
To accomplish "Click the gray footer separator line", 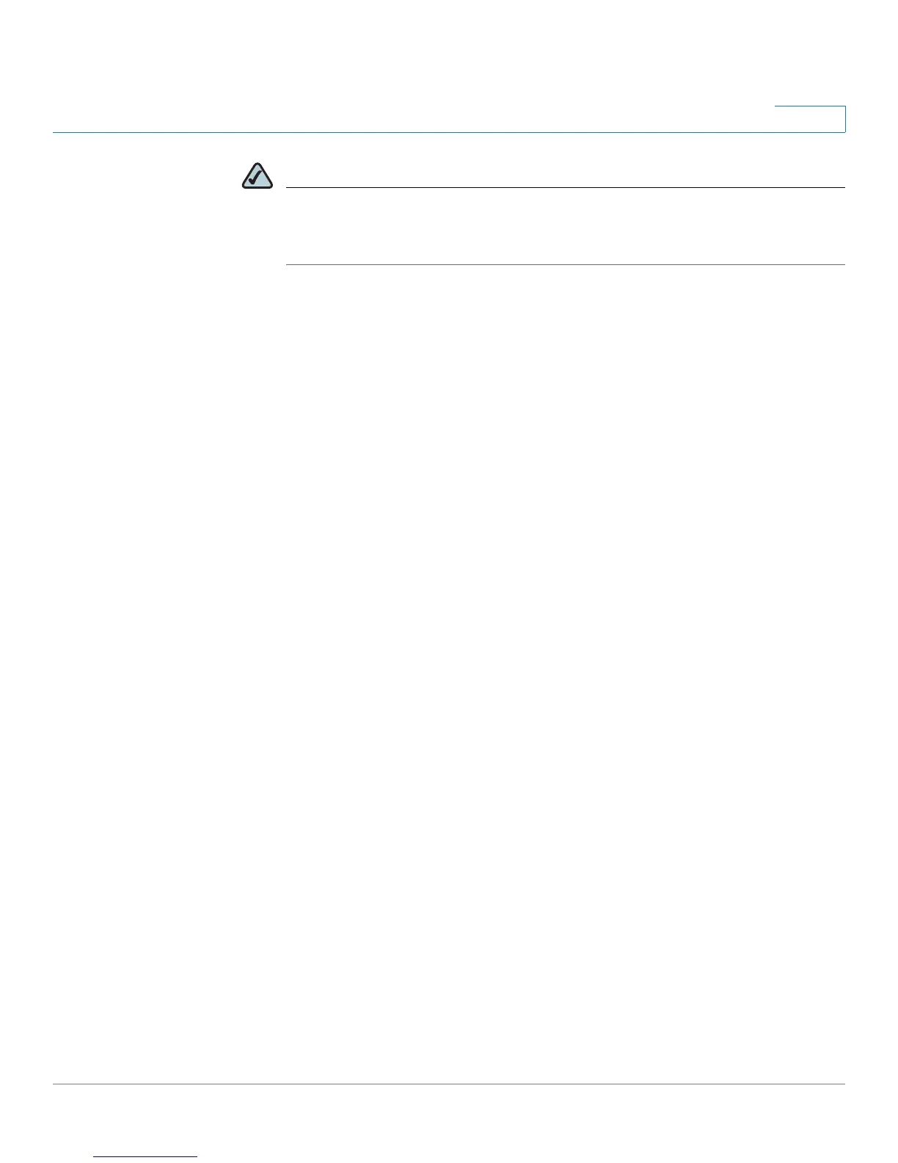I will coord(449,1084).
